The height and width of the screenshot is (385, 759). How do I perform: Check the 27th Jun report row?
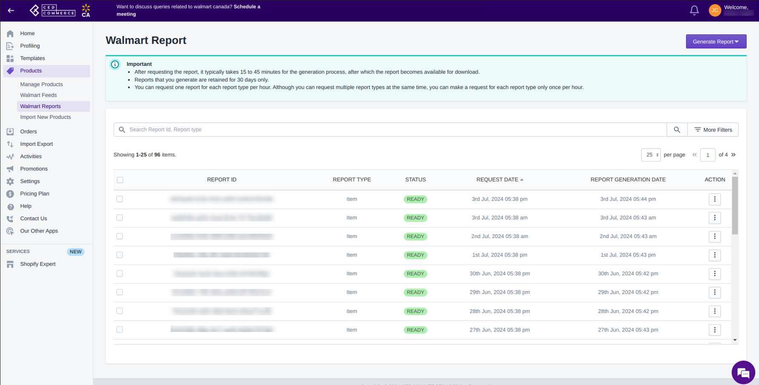(x=120, y=330)
